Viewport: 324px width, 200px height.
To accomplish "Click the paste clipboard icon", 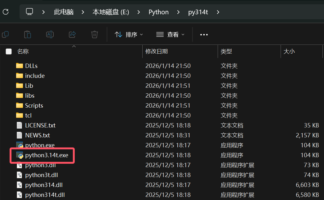I will (x=28, y=34).
